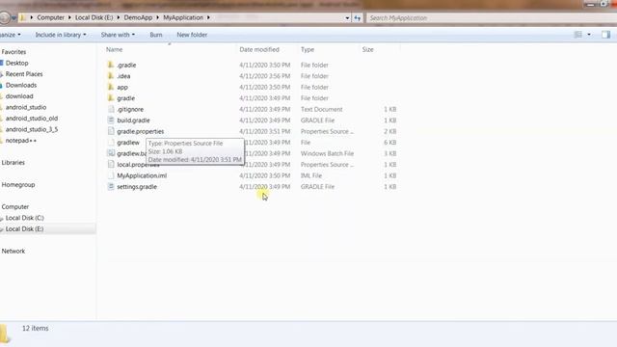Click DemoApp in the address breadcrumb
The height and width of the screenshot is (347, 617).
138,17
